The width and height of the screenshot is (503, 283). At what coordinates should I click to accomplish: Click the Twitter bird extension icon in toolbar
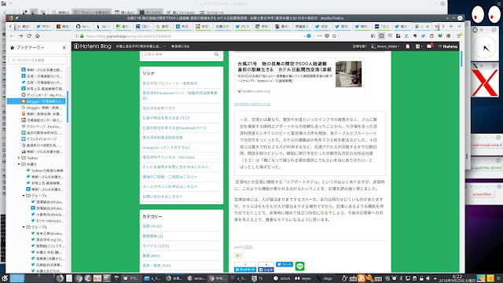pos(423,36)
